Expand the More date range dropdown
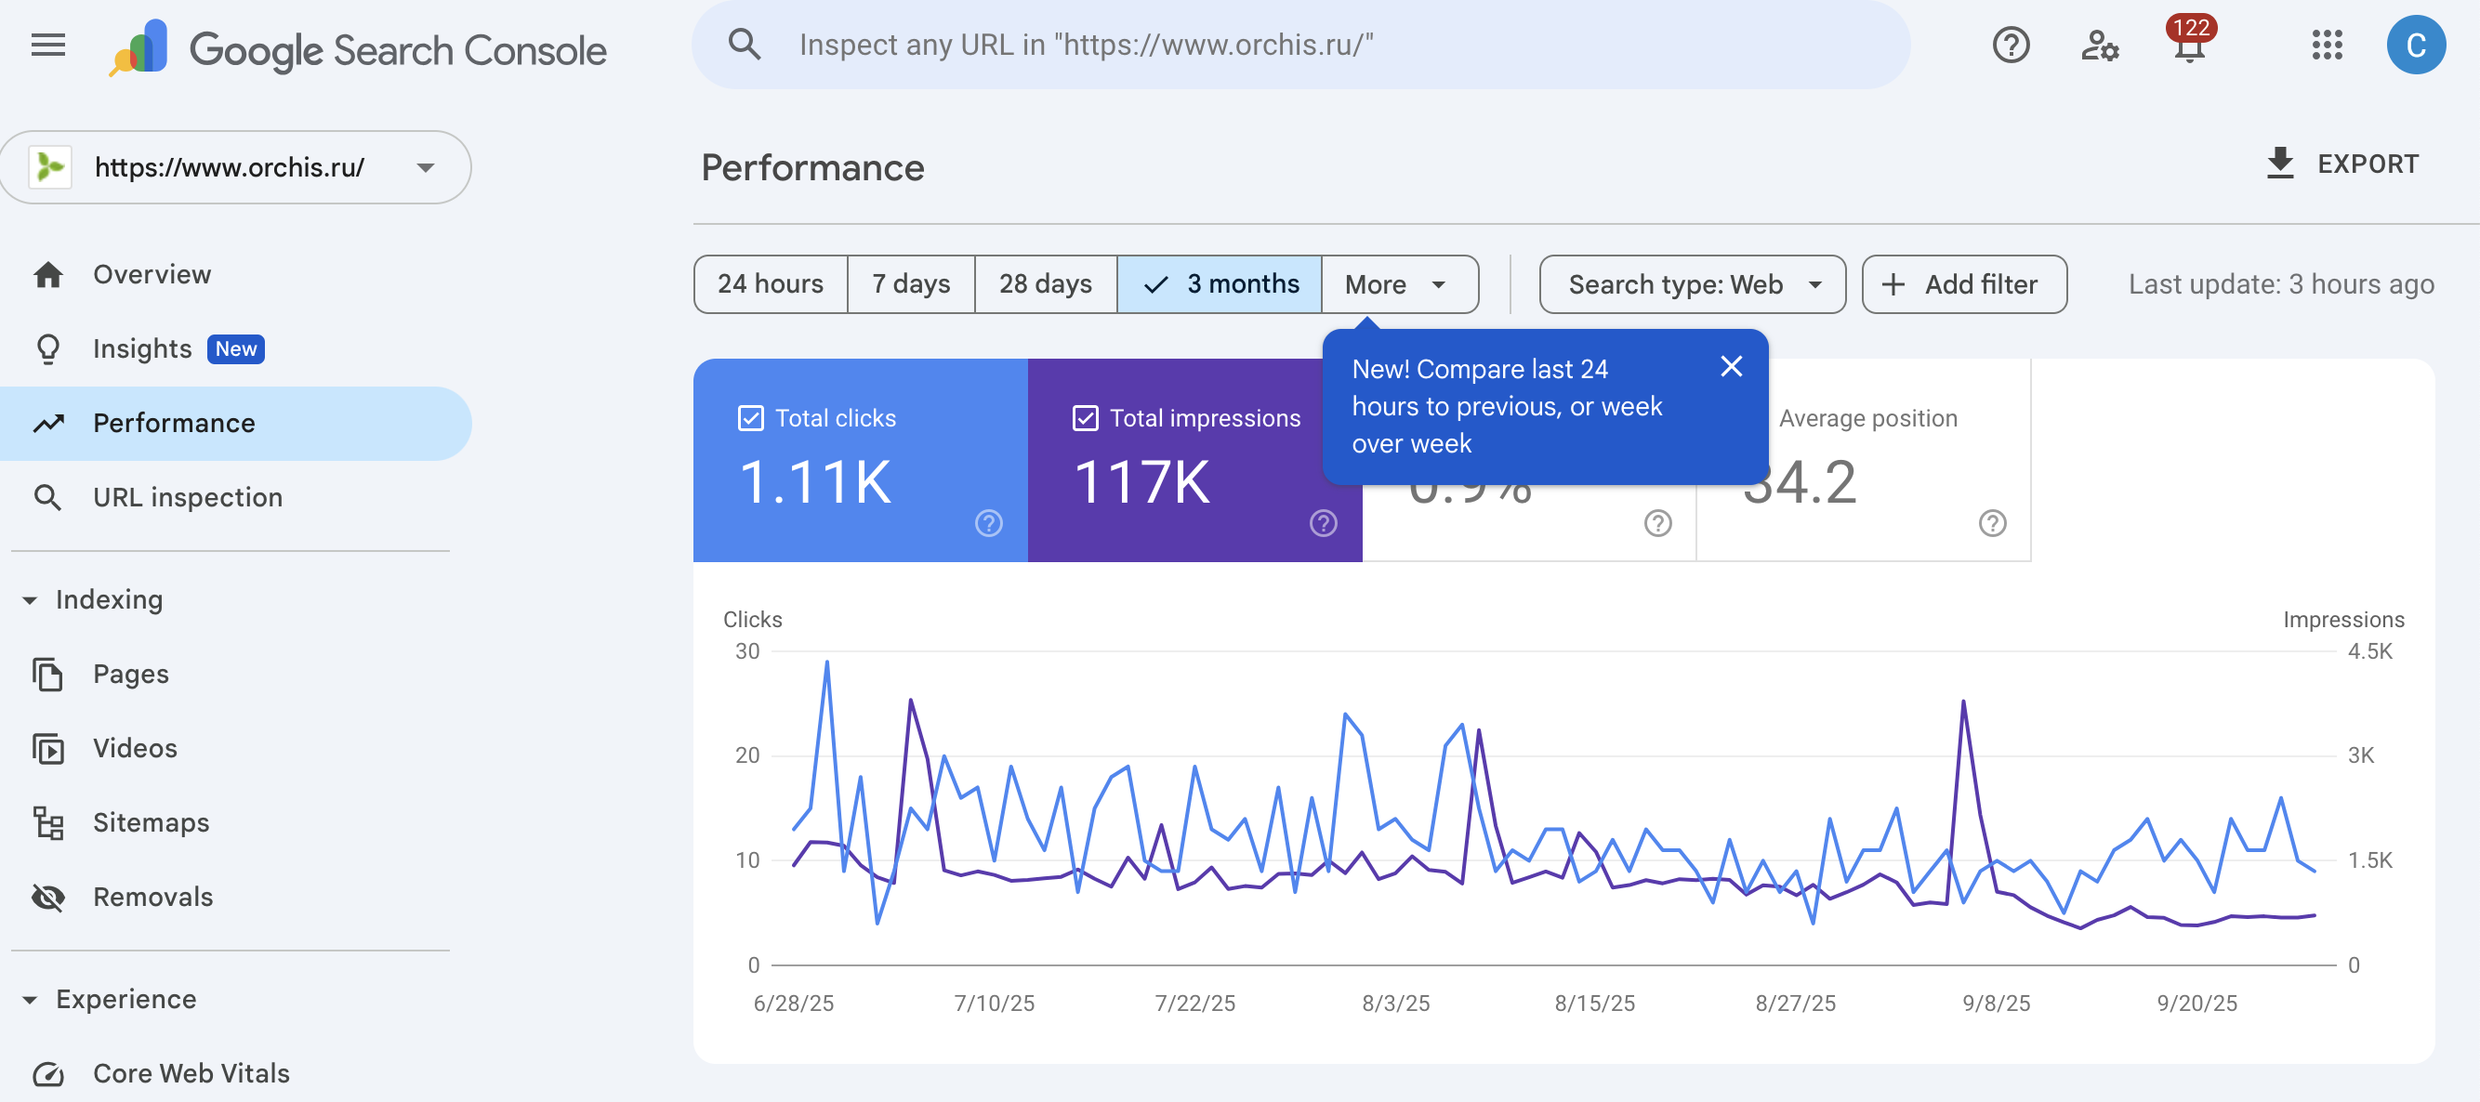The height and width of the screenshot is (1102, 2480). 1397,284
